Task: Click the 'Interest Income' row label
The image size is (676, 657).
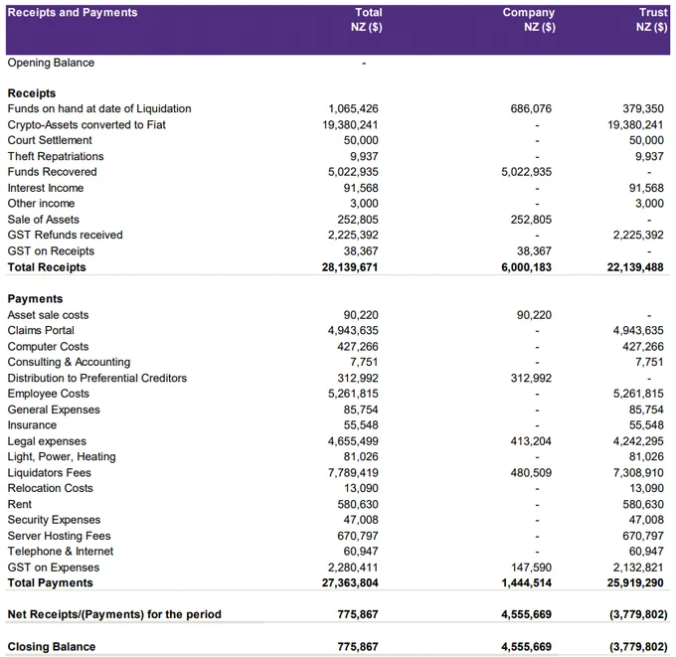Action: coord(46,188)
